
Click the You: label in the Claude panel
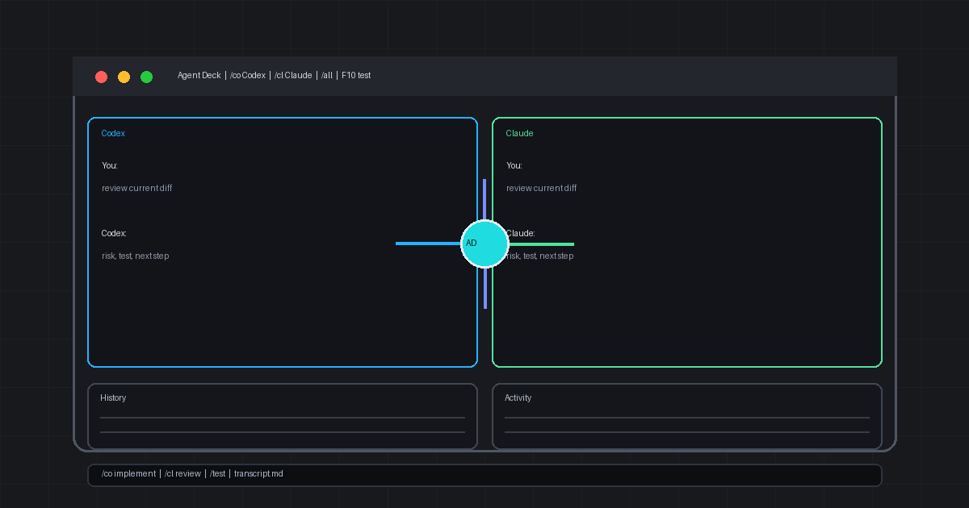514,166
